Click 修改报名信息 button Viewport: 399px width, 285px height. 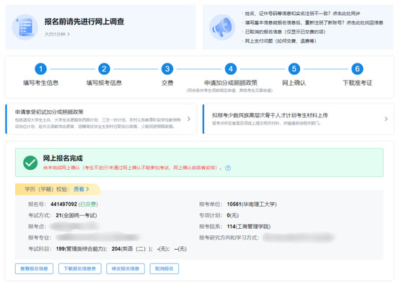pyautogui.click(x=126, y=268)
